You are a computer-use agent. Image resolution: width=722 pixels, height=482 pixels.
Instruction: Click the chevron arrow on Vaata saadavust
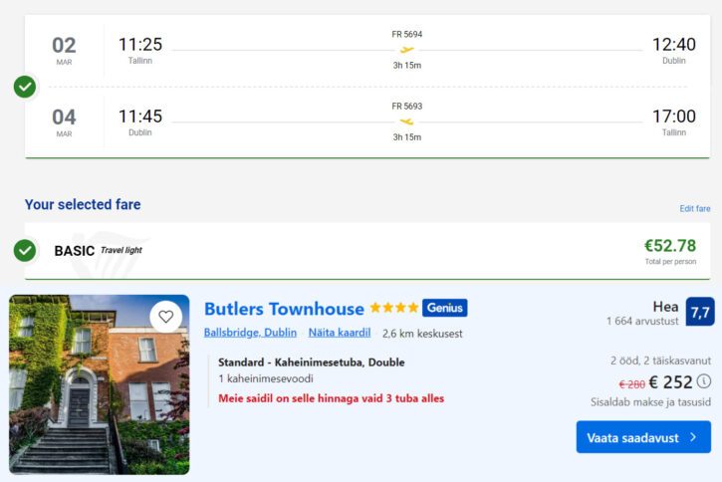(693, 437)
